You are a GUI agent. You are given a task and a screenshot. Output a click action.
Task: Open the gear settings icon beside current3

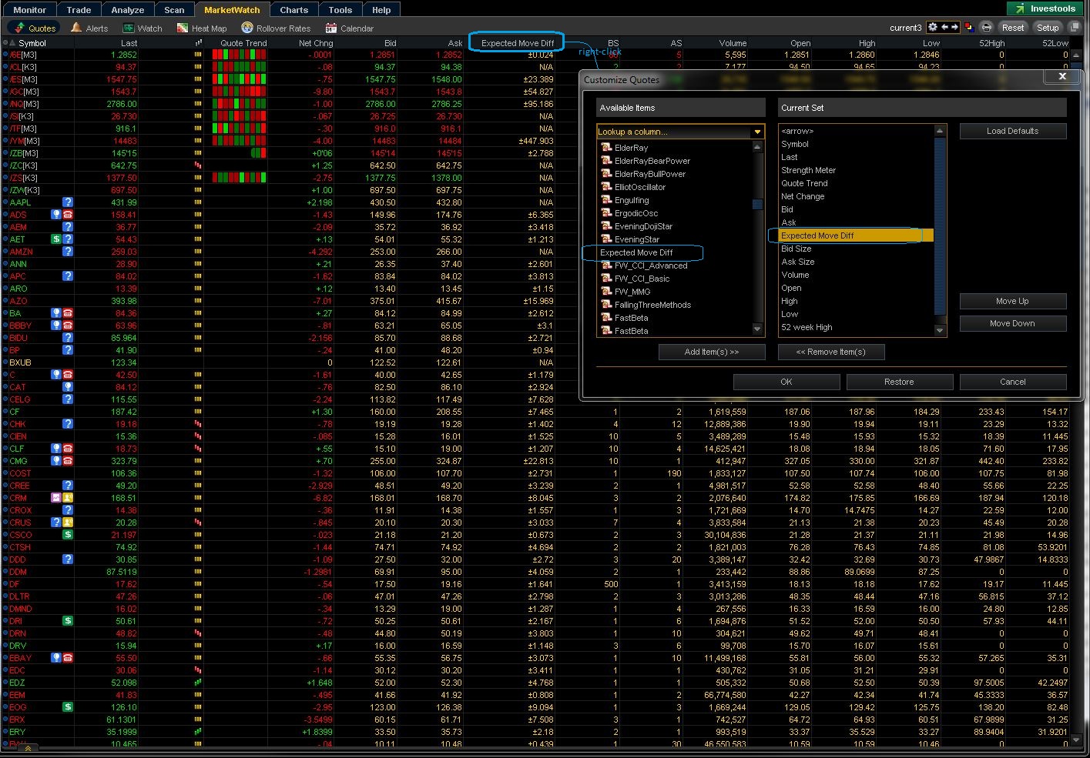click(932, 28)
